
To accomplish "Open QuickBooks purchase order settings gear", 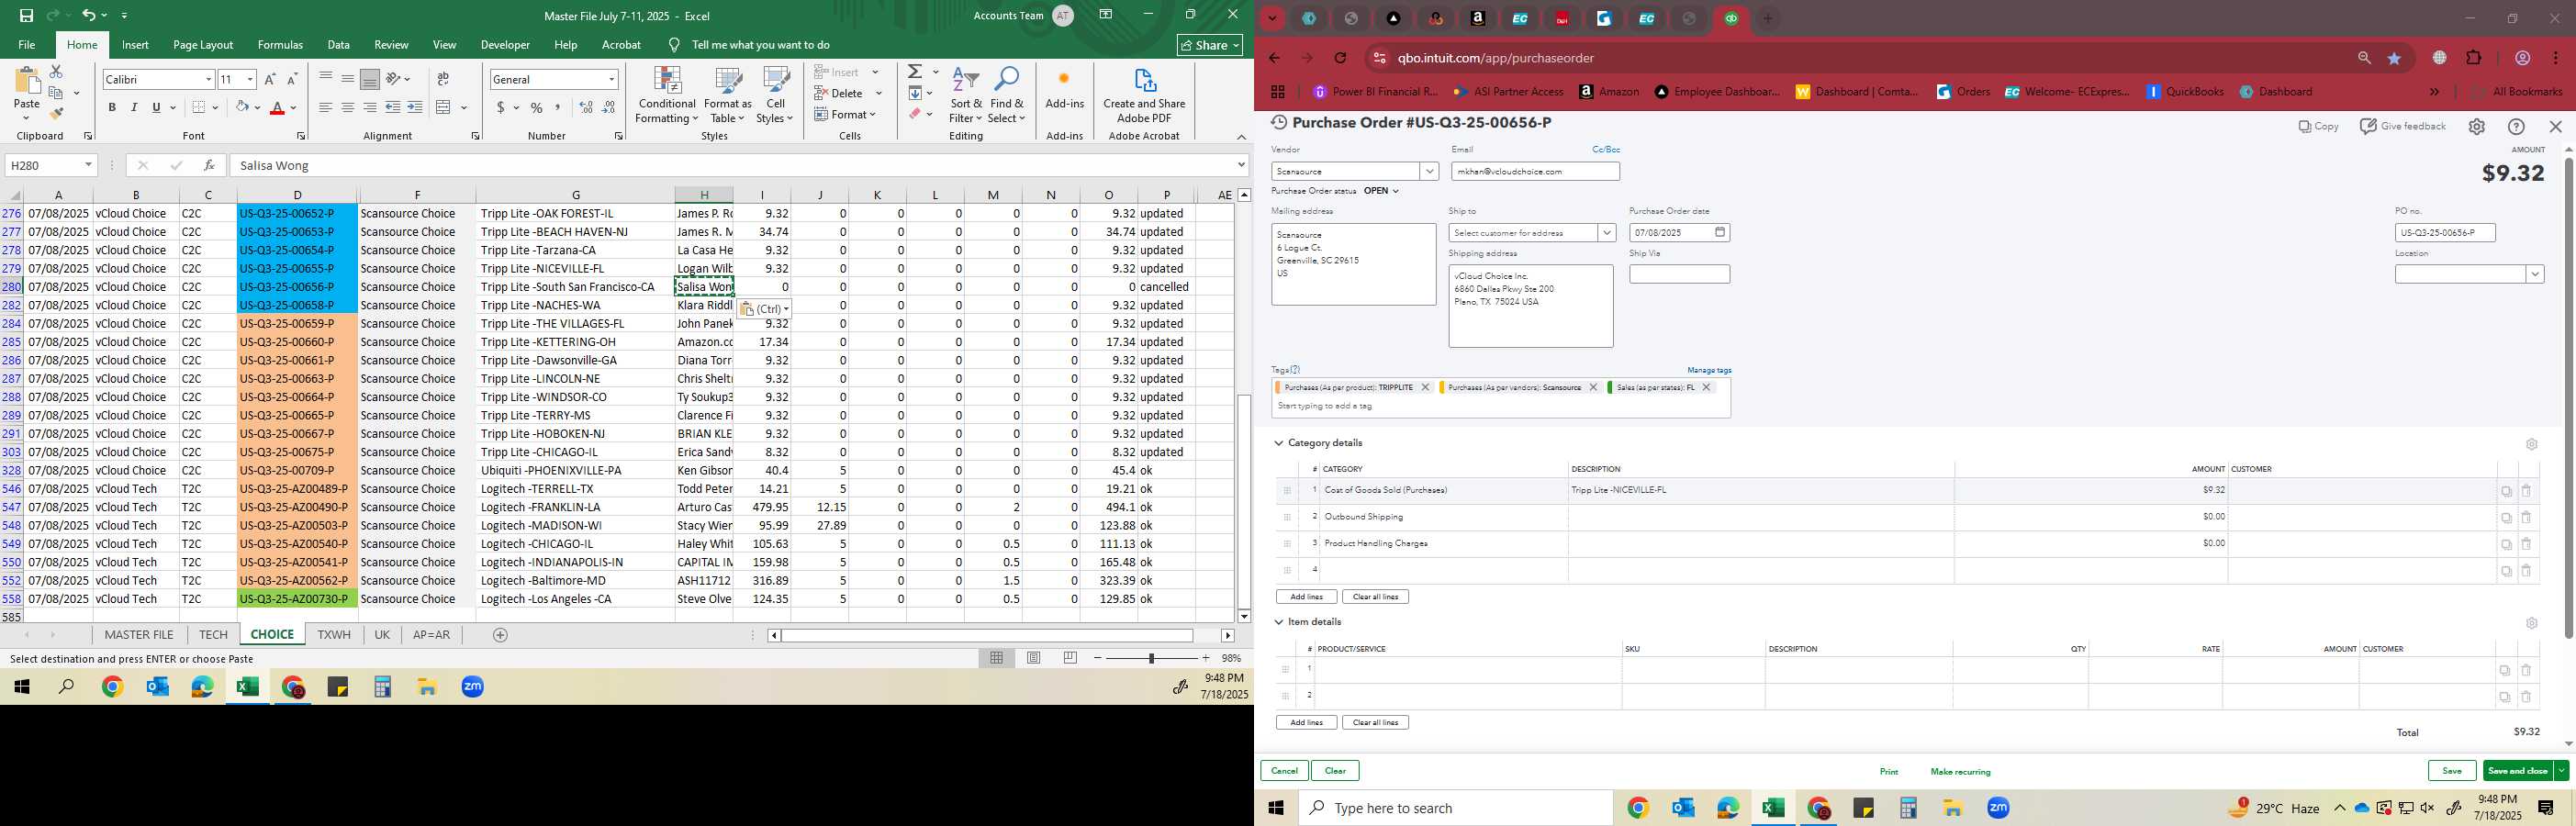I will (2476, 127).
